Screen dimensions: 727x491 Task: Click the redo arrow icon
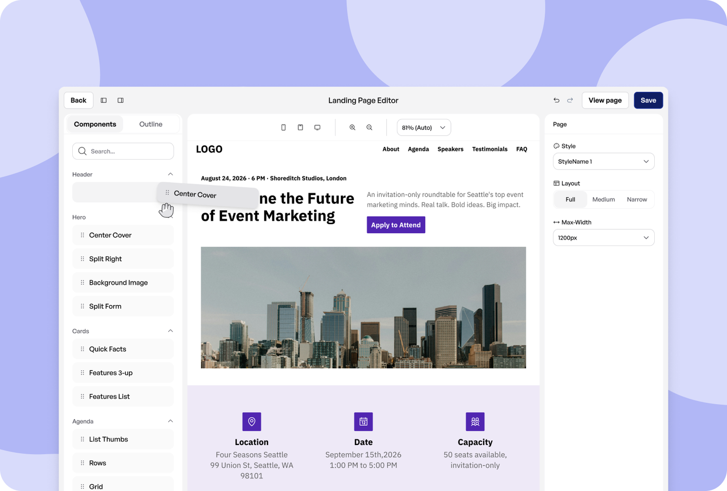point(570,101)
